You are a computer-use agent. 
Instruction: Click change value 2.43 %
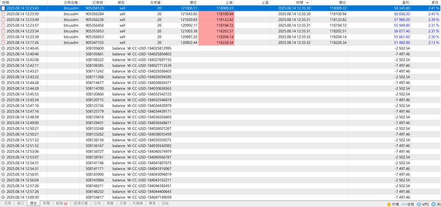[434, 14]
